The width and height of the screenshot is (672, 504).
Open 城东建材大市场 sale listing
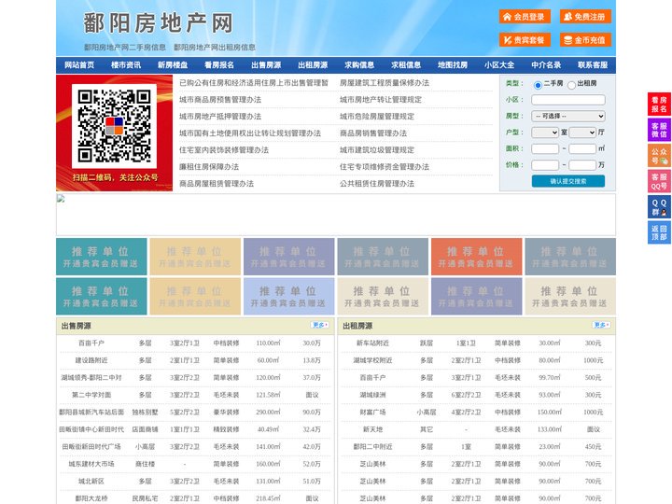pyautogui.click(x=91, y=464)
